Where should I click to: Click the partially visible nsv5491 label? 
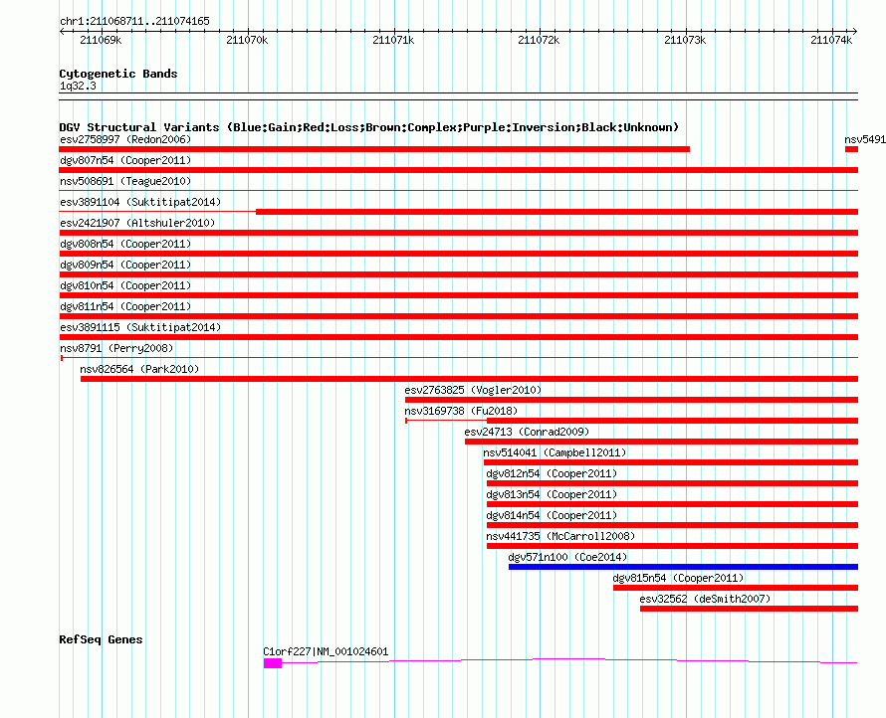click(x=865, y=139)
